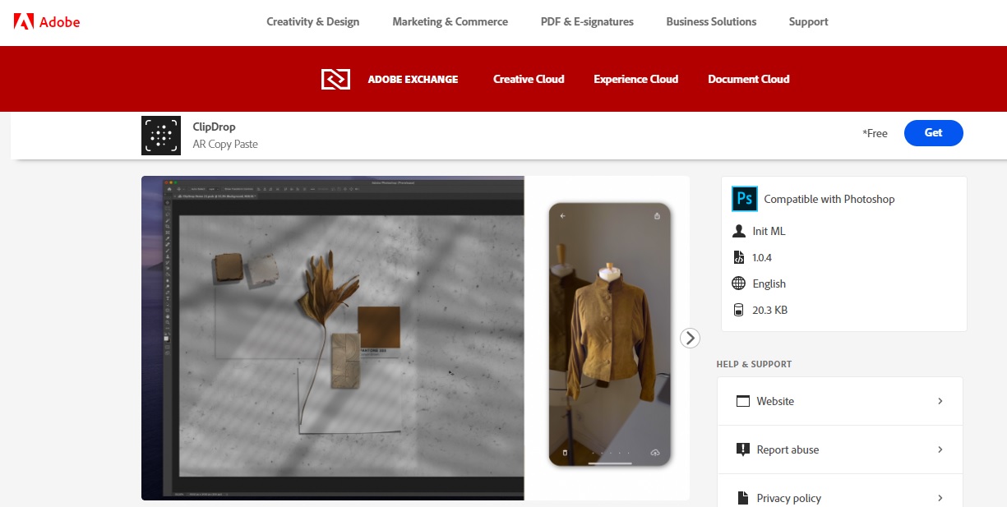Screen dimensions: 1007x507
Task: Click the 1.0.4 version number
Action: 762,257
